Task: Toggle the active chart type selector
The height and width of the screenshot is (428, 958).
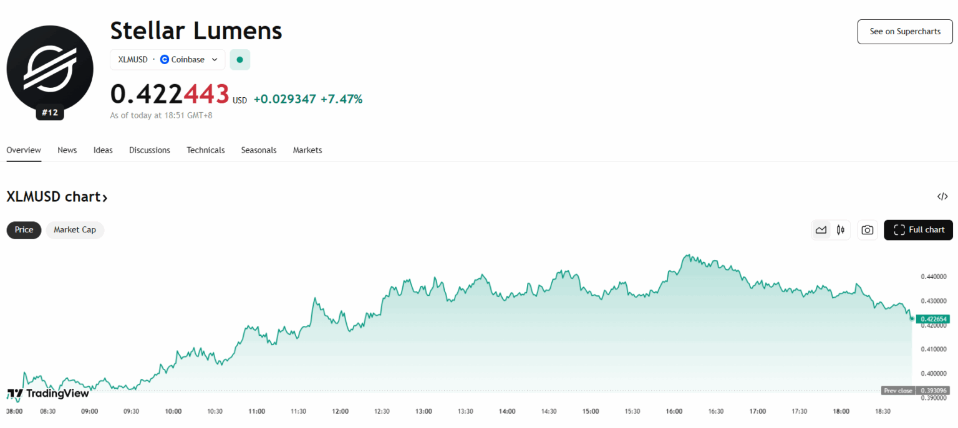Action: point(821,229)
